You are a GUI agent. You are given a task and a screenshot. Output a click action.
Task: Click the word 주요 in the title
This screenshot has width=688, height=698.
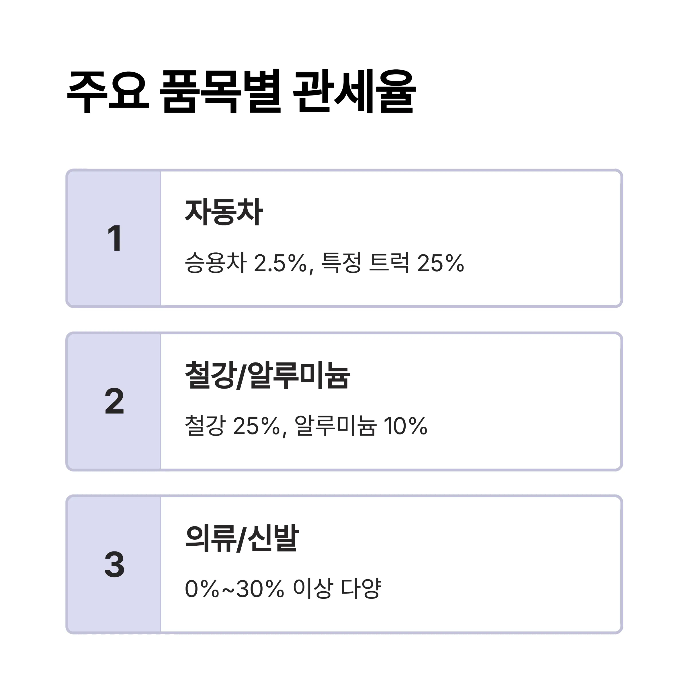[x=108, y=92]
